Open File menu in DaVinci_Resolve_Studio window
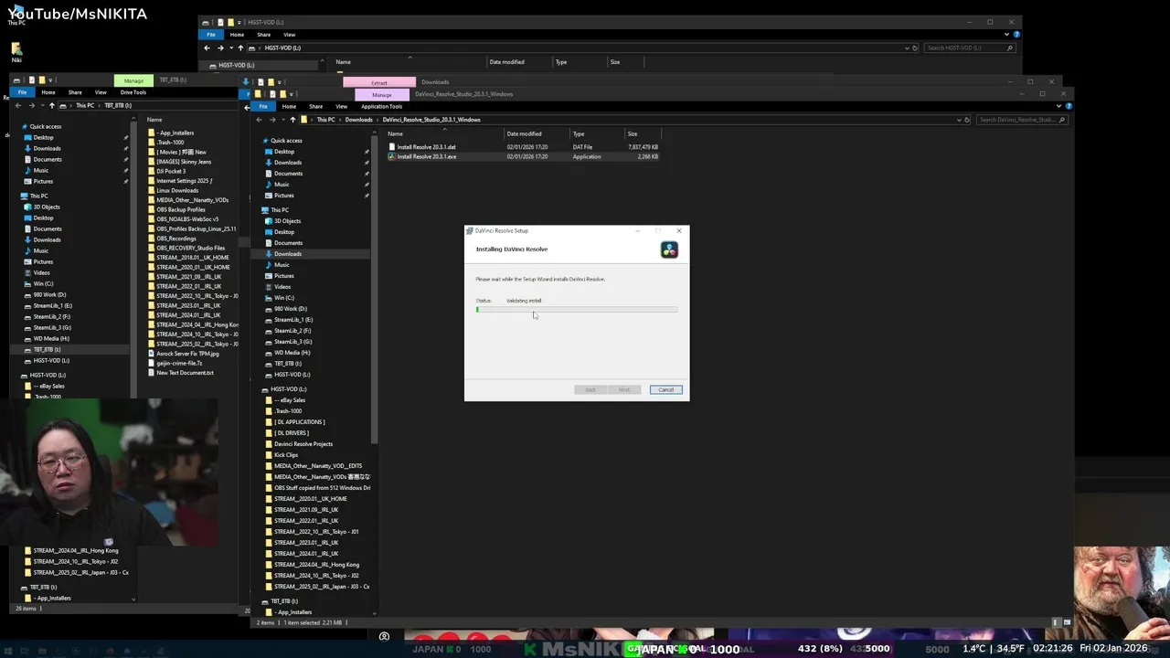Image resolution: width=1170 pixels, height=658 pixels. click(x=263, y=106)
